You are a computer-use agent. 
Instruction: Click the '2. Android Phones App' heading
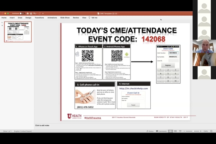click(114, 46)
